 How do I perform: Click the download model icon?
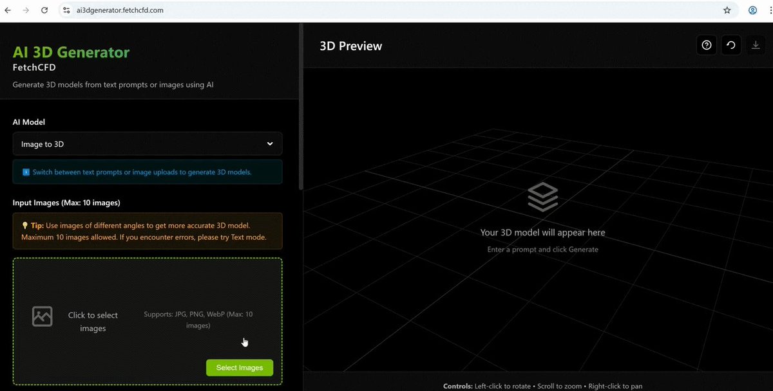[x=756, y=45]
